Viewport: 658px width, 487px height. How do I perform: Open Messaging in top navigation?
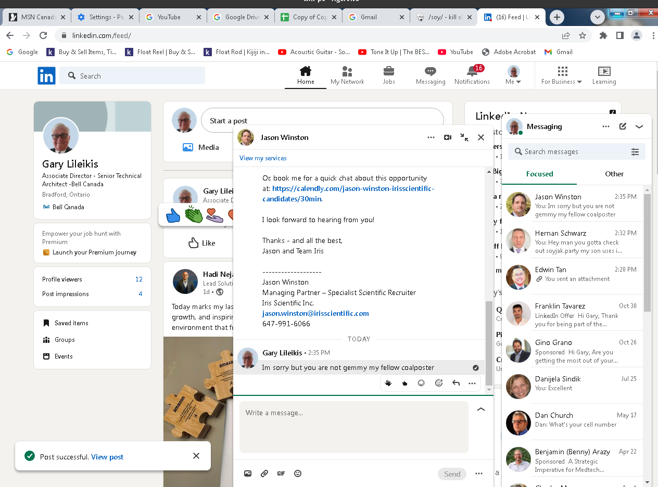pyautogui.click(x=431, y=75)
